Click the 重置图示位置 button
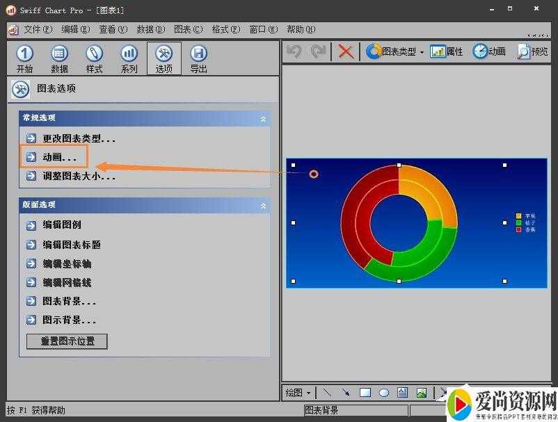558x422 pixels. click(67, 341)
